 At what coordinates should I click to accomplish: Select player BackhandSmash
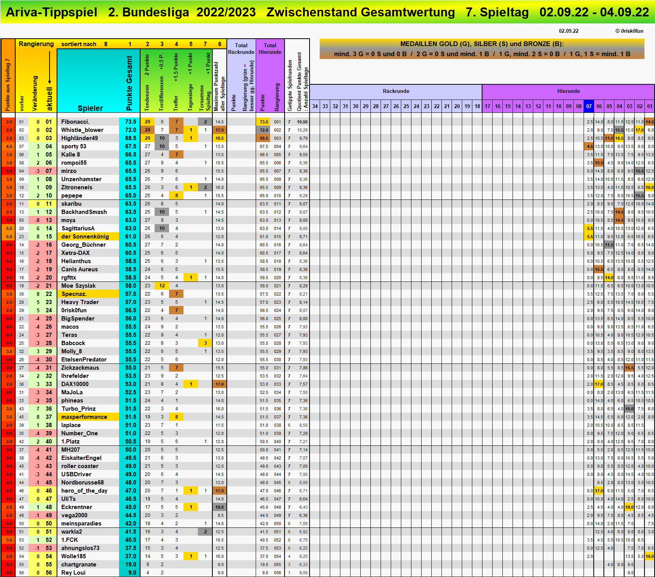click(x=84, y=212)
